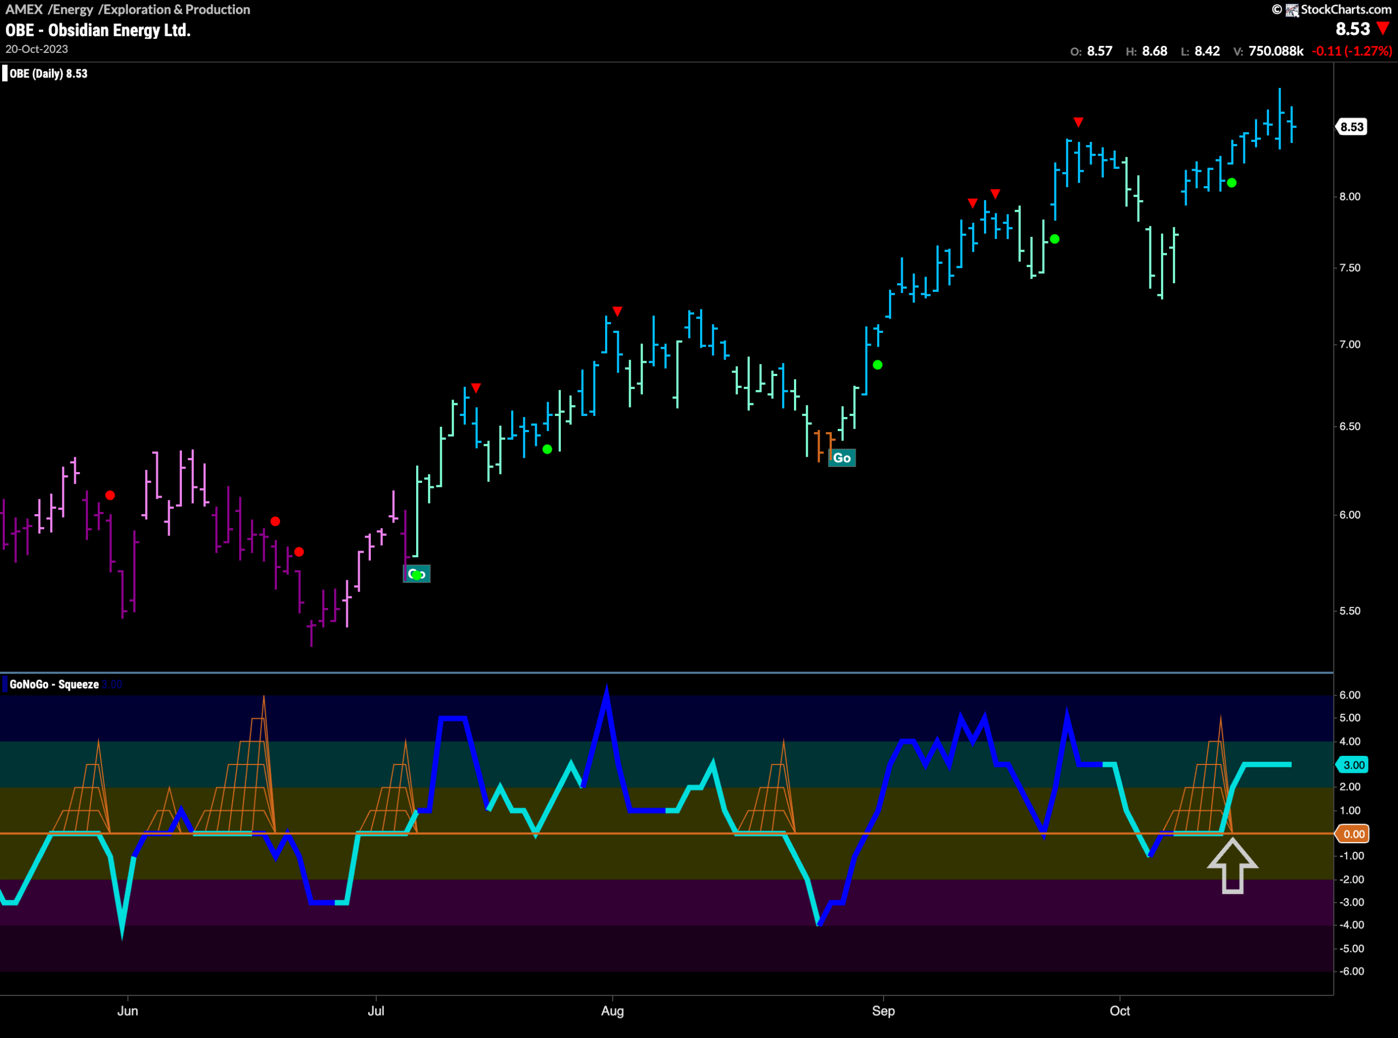This screenshot has width=1398, height=1038.
Task: Select the 8.53 current price tag on axis
Action: 1352,127
